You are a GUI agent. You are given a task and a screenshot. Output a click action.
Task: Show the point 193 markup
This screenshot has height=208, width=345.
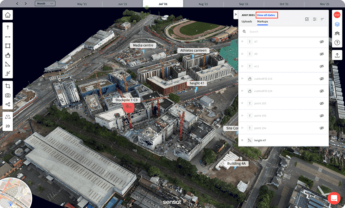(x=322, y=116)
